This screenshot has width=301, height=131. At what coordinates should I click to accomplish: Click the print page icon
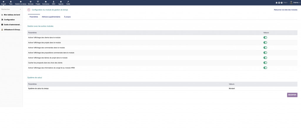[x=279, y=3]
